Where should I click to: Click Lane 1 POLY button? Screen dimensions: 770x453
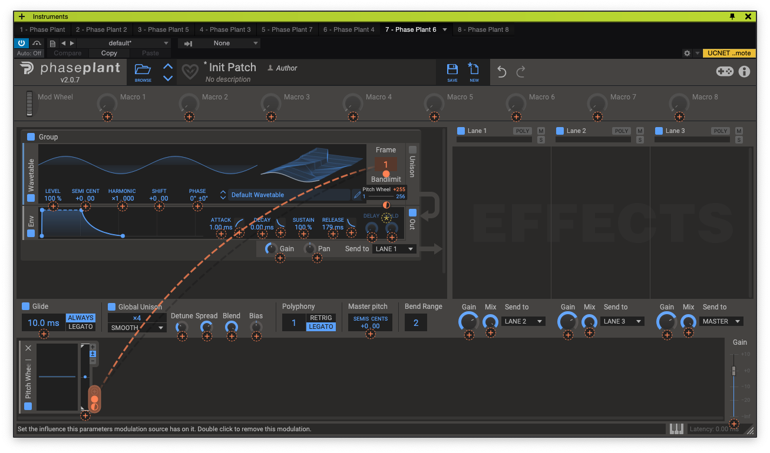pyautogui.click(x=523, y=131)
